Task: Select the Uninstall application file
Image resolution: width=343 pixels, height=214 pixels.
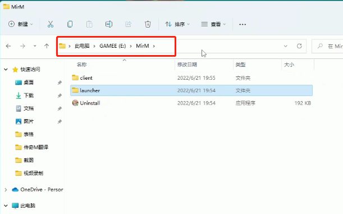Action: pos(191,103)
